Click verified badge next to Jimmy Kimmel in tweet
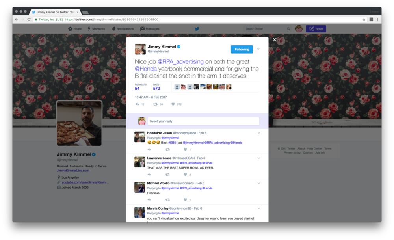Viewport: 394px width, 240px height. [179, 47]
